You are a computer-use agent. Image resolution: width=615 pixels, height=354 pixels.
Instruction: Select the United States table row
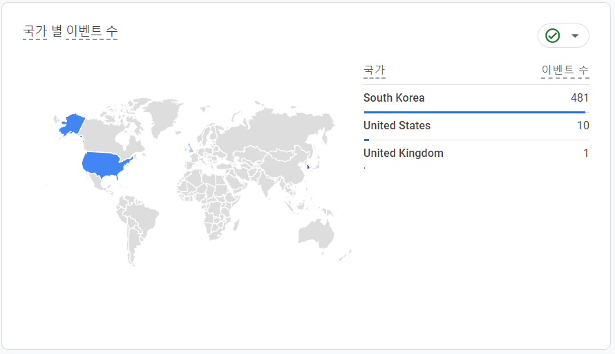click(x=476, y=126)
